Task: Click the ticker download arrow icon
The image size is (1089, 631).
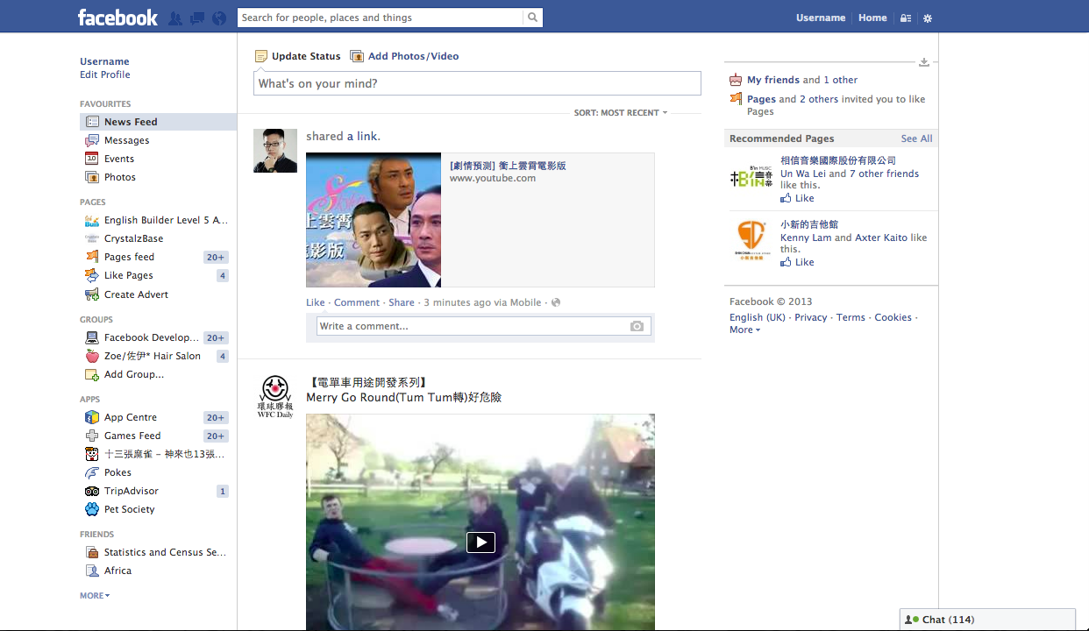Action: tap(923, 62)
